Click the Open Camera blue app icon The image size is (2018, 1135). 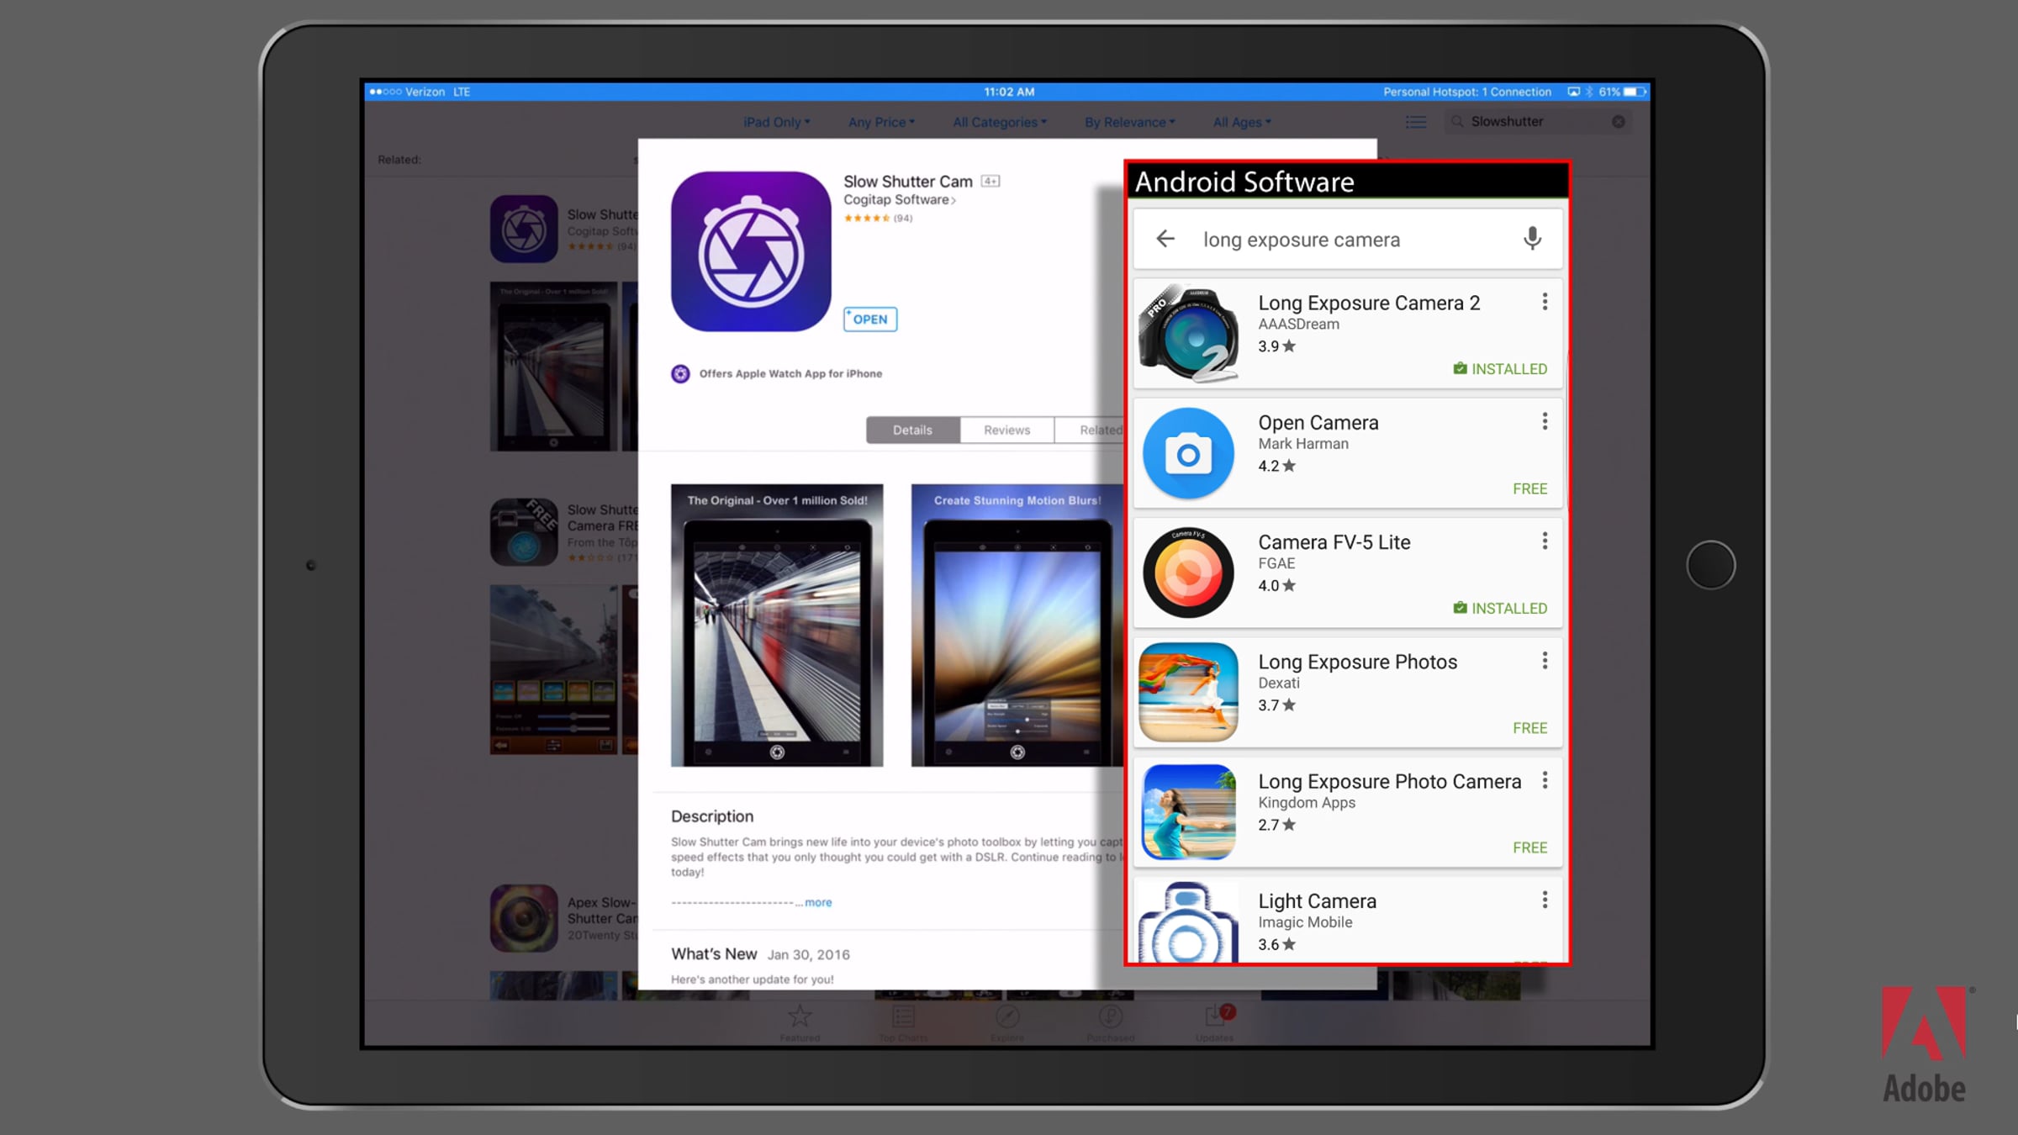1188,453
